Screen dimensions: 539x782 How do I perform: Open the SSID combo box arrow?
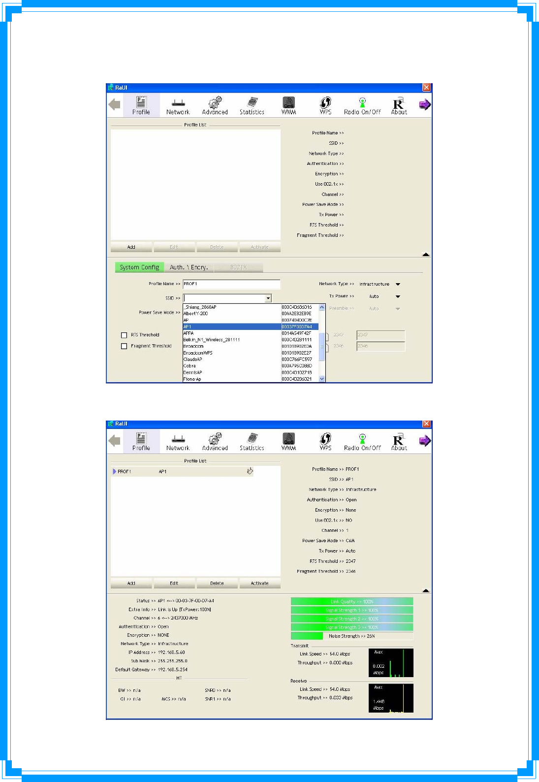coord(268,298)
